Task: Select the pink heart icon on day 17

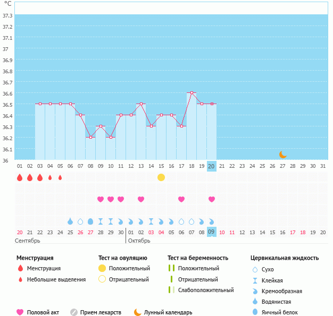Action: [181, 199]
